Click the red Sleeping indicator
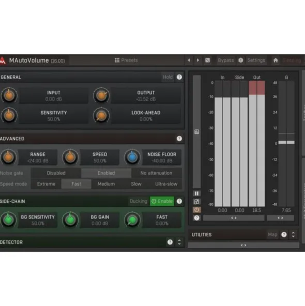 pos(292,60)
